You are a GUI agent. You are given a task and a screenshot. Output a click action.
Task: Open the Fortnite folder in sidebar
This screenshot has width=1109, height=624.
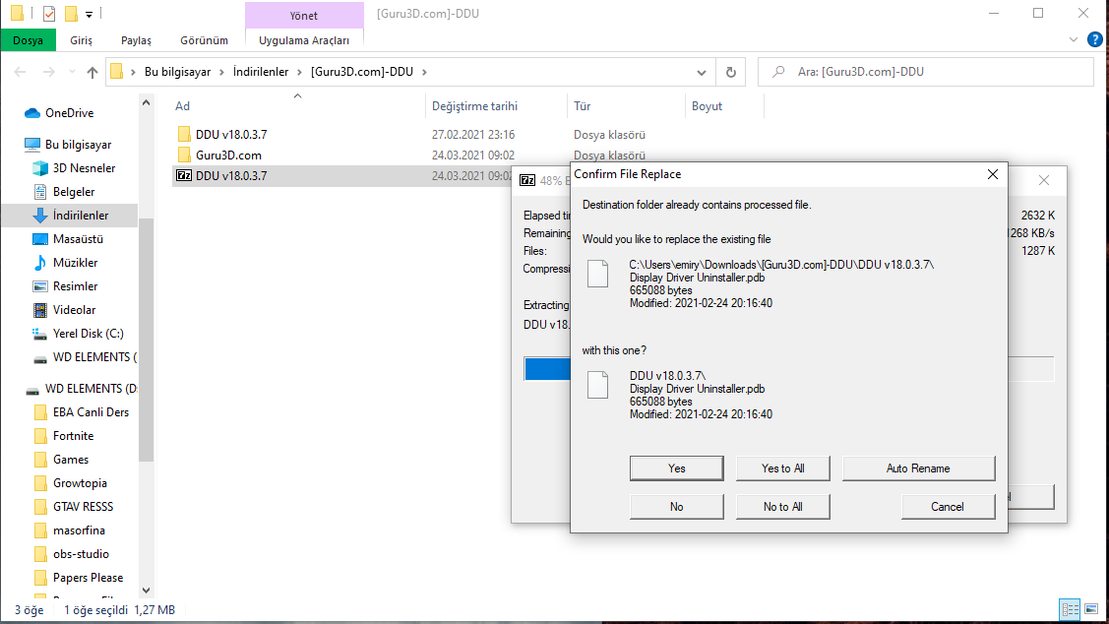pos(73,436)
